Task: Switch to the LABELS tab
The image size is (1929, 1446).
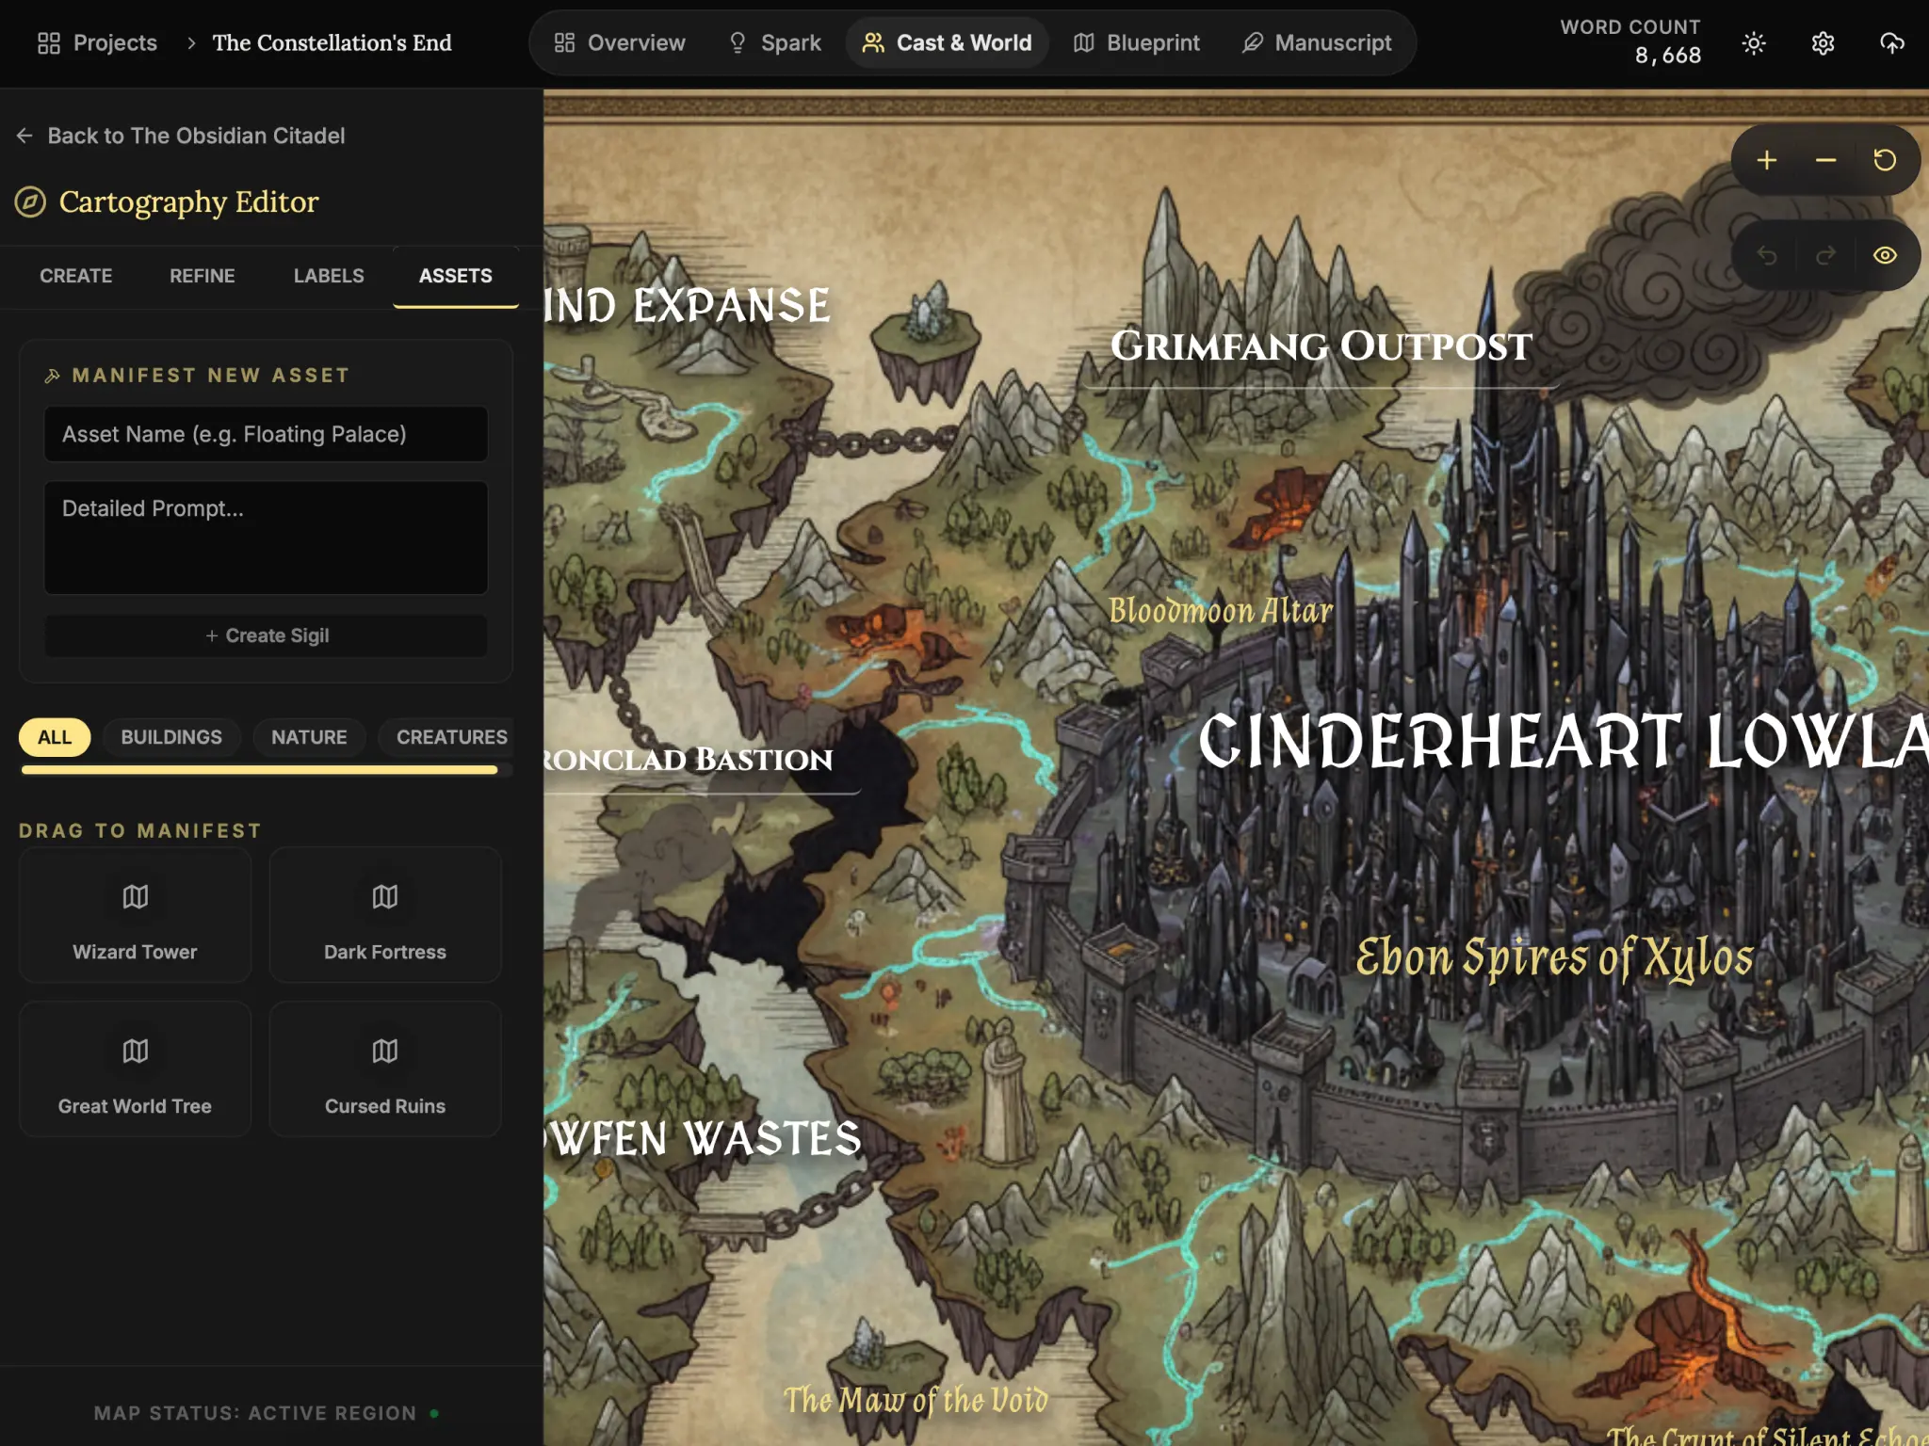Action: pyautogui.click(x=328, y=276)
